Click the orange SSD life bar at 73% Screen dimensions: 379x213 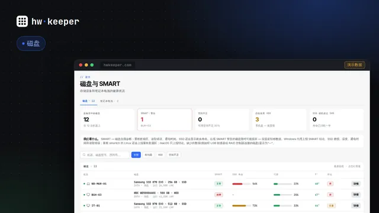[x=241, y=206]
